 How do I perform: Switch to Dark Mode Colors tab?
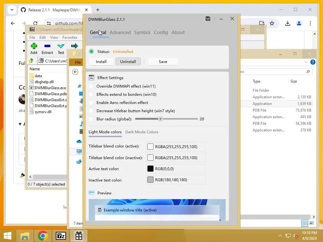coord(142,132)
